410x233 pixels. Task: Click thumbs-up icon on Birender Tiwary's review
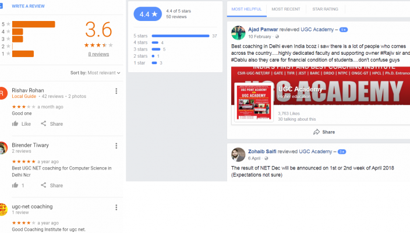15,185
